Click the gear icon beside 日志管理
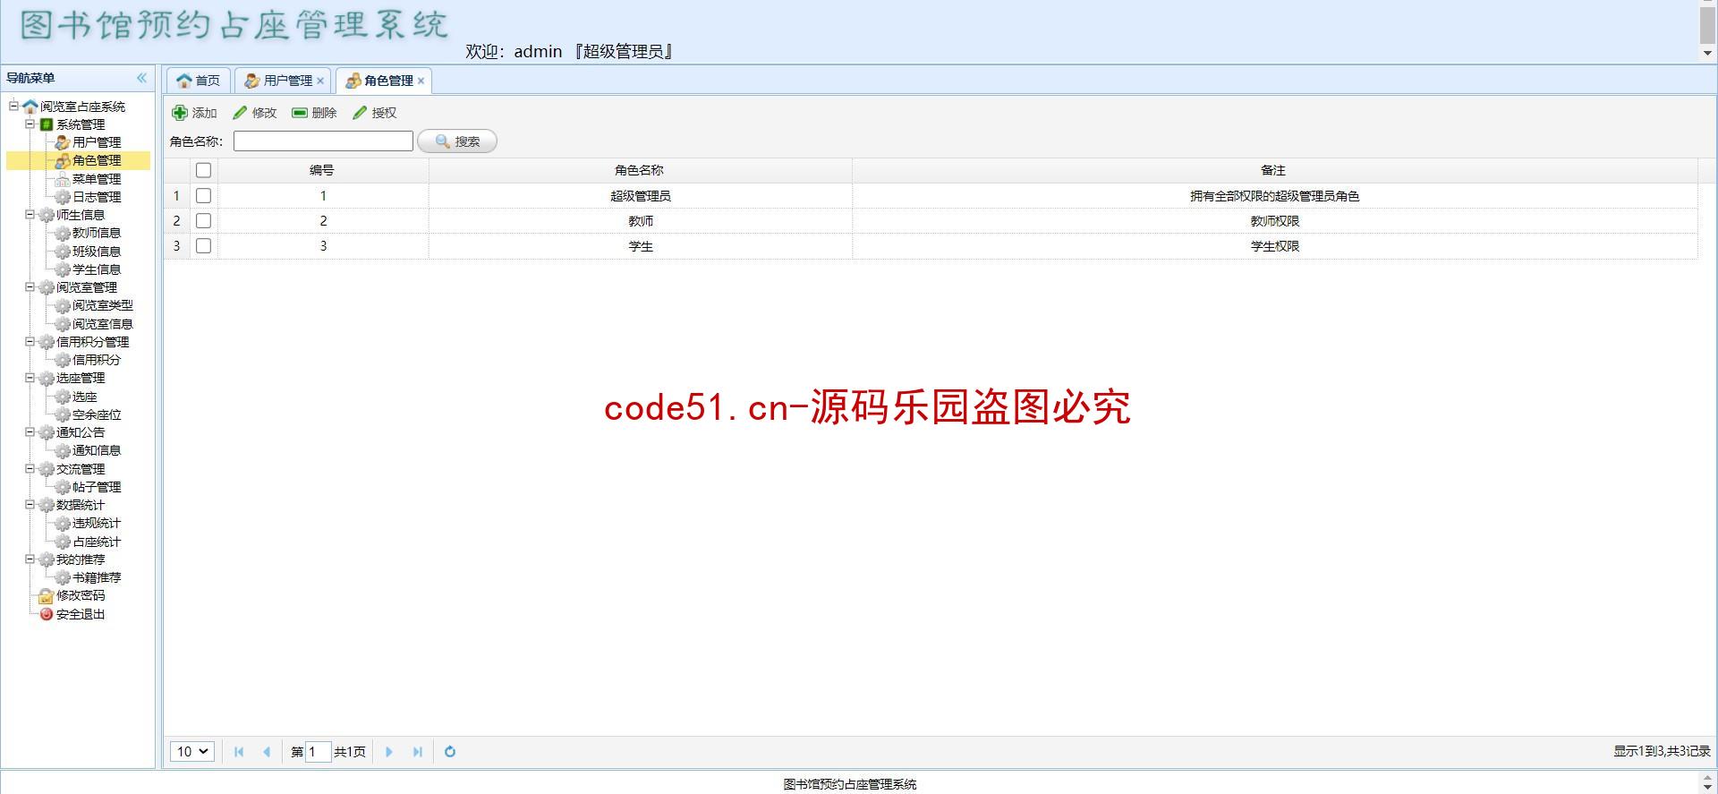1718x794 pixels. tap(63, 197)
